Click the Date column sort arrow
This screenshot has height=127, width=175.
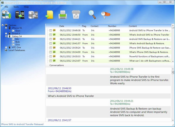79,26
